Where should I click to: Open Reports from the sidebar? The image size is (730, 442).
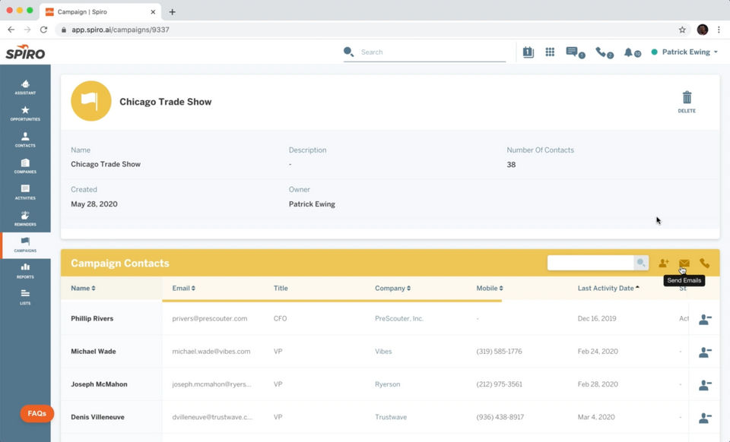point(25,270)
